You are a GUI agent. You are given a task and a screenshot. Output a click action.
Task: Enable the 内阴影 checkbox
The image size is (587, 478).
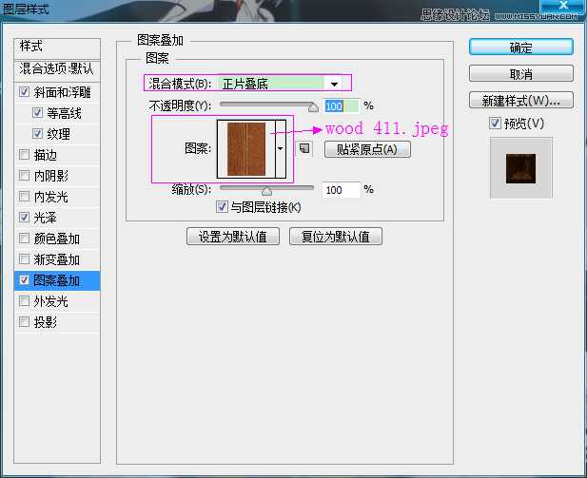[25, 176]
